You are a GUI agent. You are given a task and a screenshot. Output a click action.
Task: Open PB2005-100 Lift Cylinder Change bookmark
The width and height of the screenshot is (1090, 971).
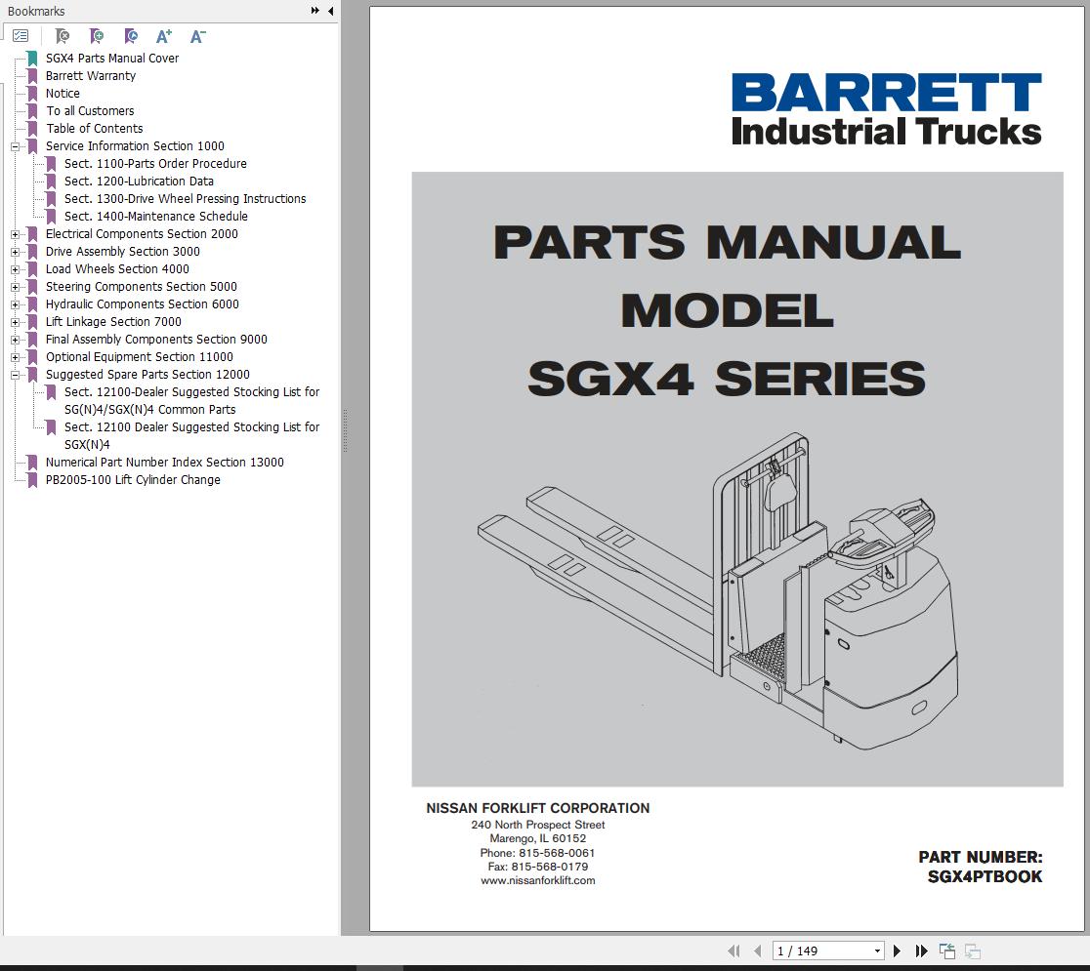pos(133,480)
